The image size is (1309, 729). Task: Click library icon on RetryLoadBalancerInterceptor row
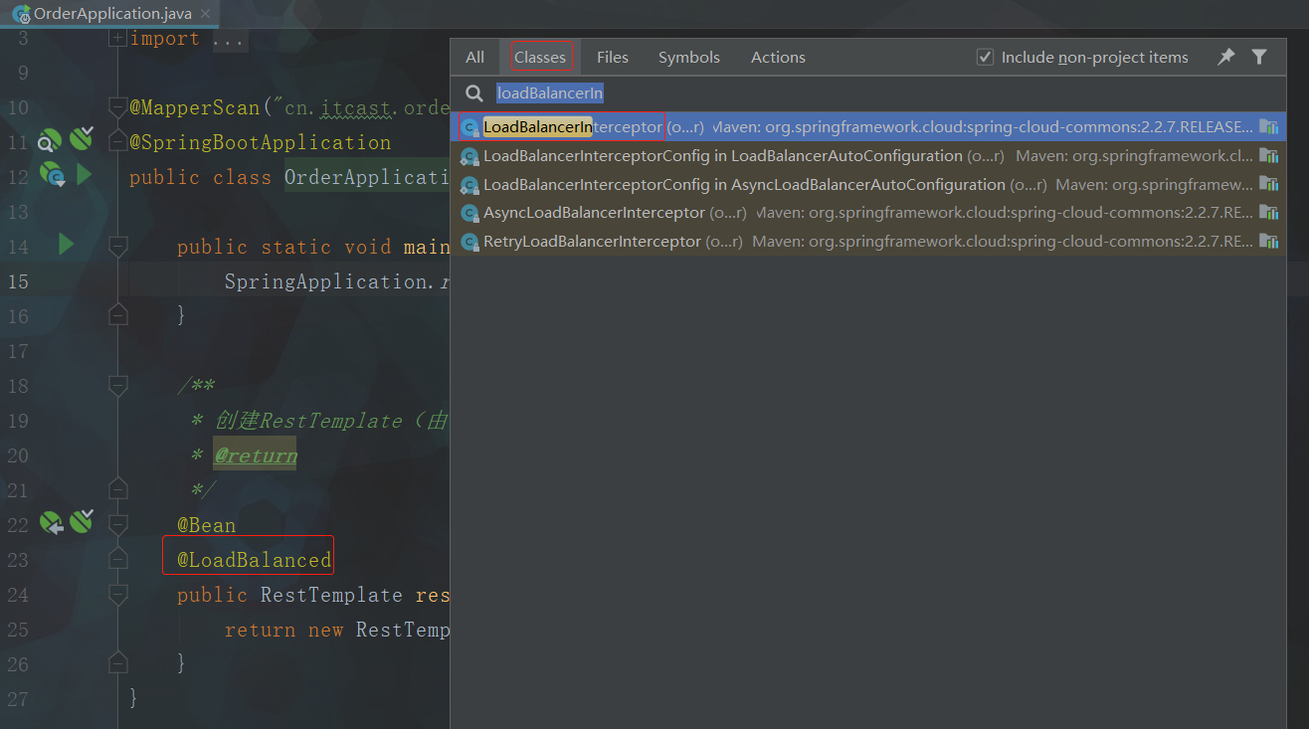1268,242
